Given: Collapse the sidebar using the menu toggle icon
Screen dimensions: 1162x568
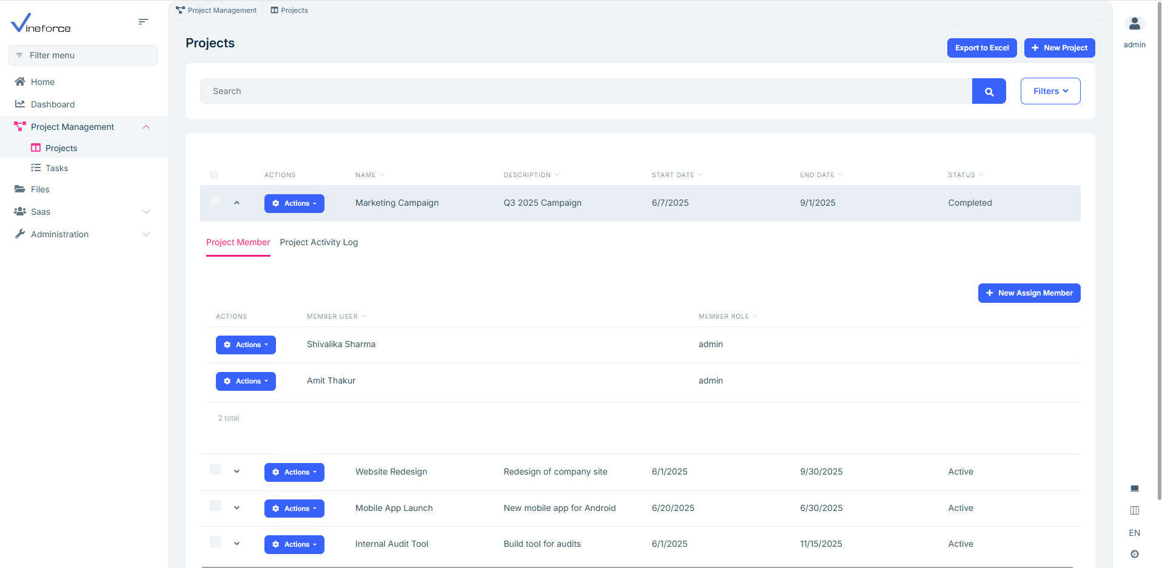Looking at the screenshot, I should [x=143, y=22].
